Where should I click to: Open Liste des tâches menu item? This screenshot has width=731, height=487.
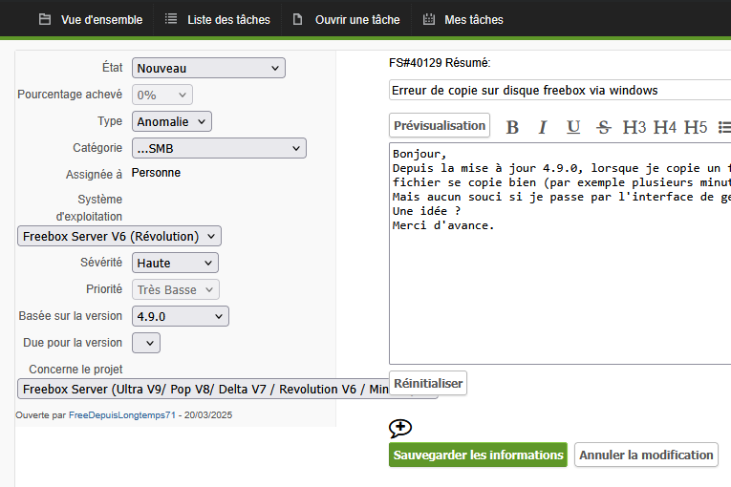click(217, 19)
